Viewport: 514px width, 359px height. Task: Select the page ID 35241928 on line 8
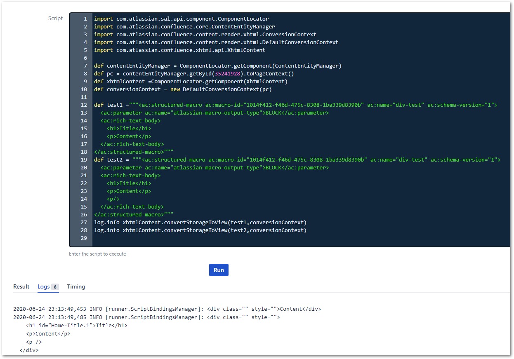tap(227, 73)
